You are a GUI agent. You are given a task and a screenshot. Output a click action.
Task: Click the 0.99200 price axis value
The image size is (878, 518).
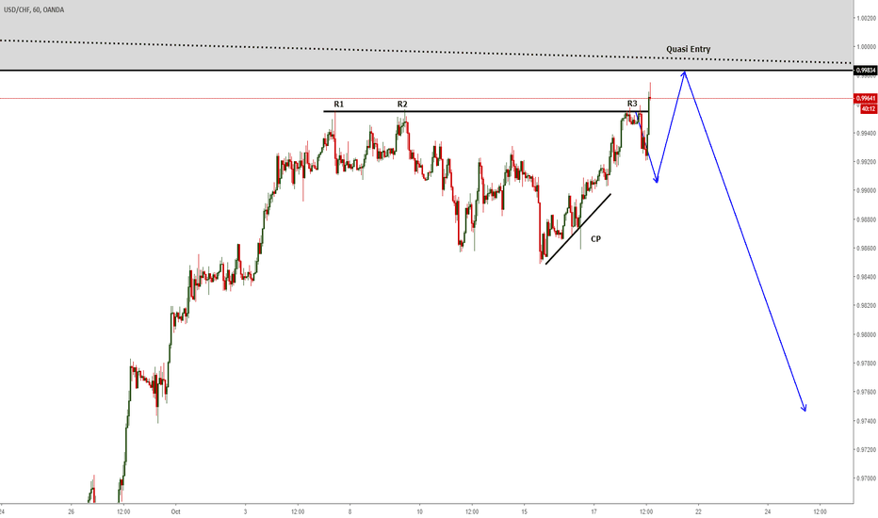[866, 162]
